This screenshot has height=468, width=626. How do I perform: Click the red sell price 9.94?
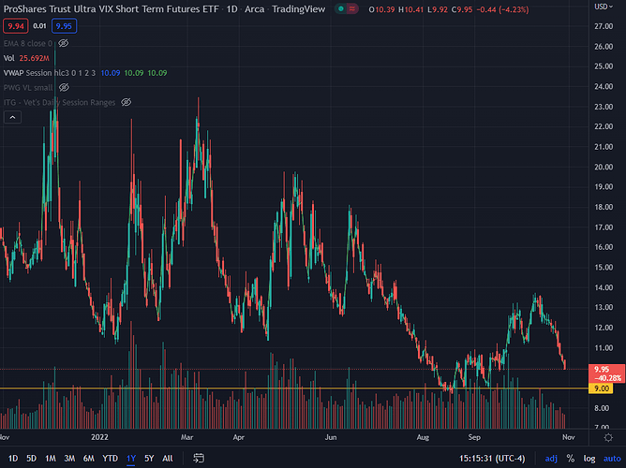click(16, 26)
